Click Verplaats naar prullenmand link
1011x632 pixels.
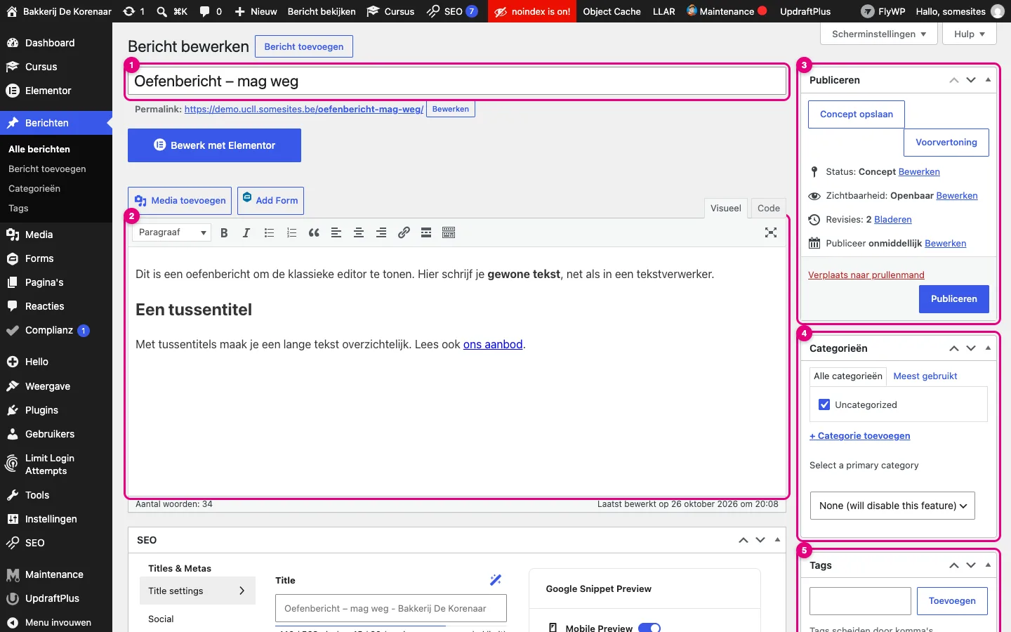point(866,275)
